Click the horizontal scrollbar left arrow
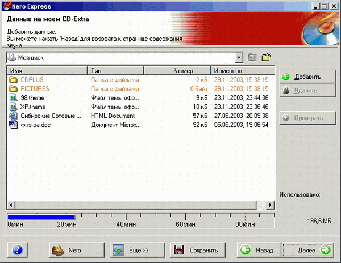The width and height of the screenshot is (341, 263). 11,205
